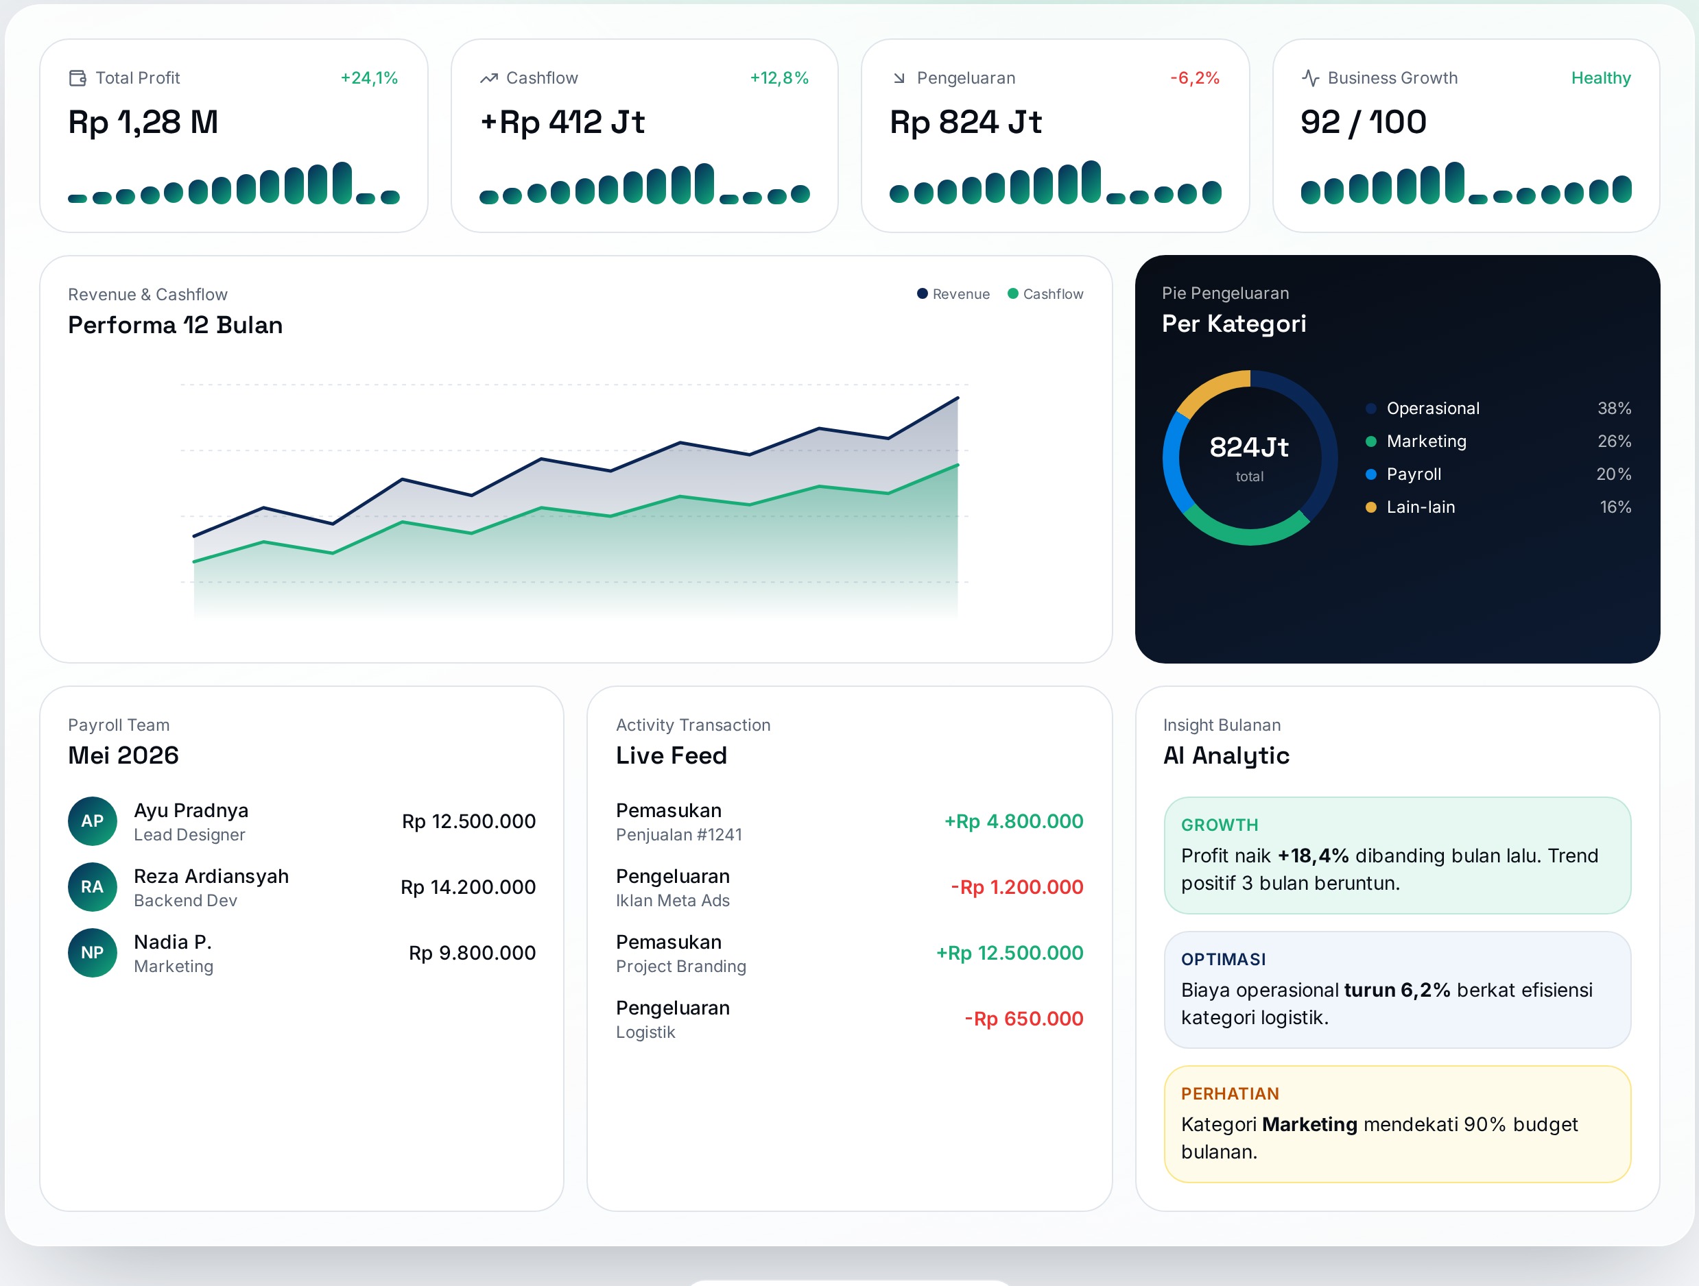Click the Total Profit sparkline bars
The height and width of the screenshot is (1286, 1699).
(x=233, y=183)
